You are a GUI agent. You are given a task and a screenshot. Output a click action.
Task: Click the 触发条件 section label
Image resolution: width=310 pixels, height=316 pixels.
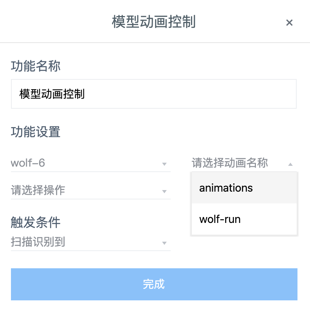point(36,223)
